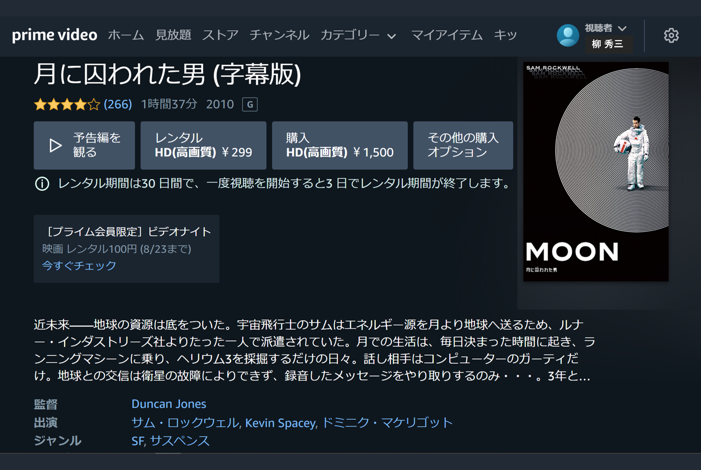
Task: Expand the カテゴリー dropdown
Action: [358, 35]
